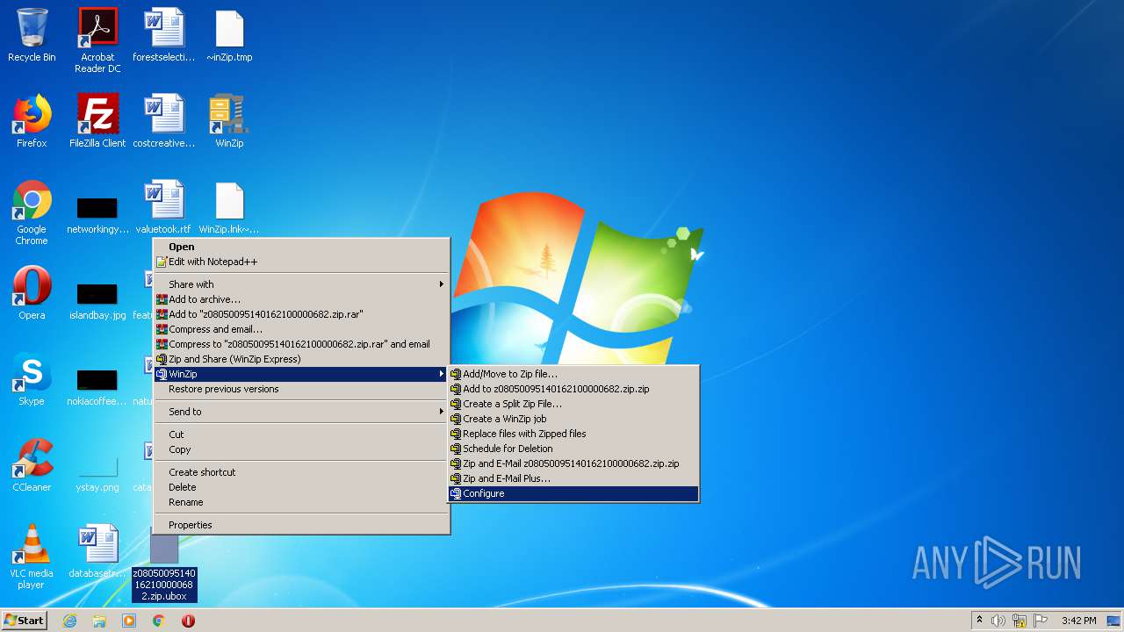Choose Open in the context menu
1124x632 pixels.
coord(301,247)
